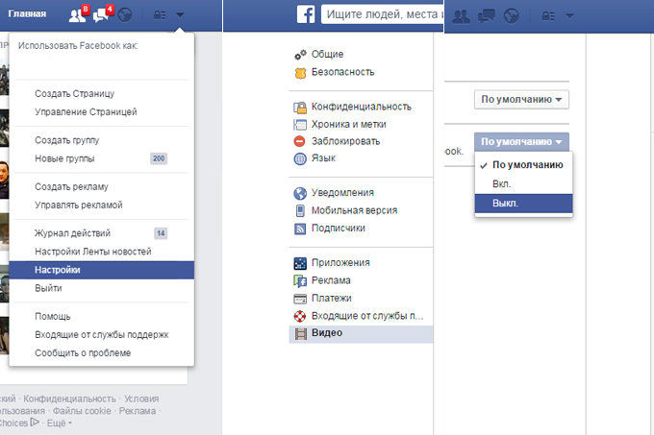Expand account menu arrow in right header
The height and width of the screenshot is (435, 654).
[x=569, y=16]
